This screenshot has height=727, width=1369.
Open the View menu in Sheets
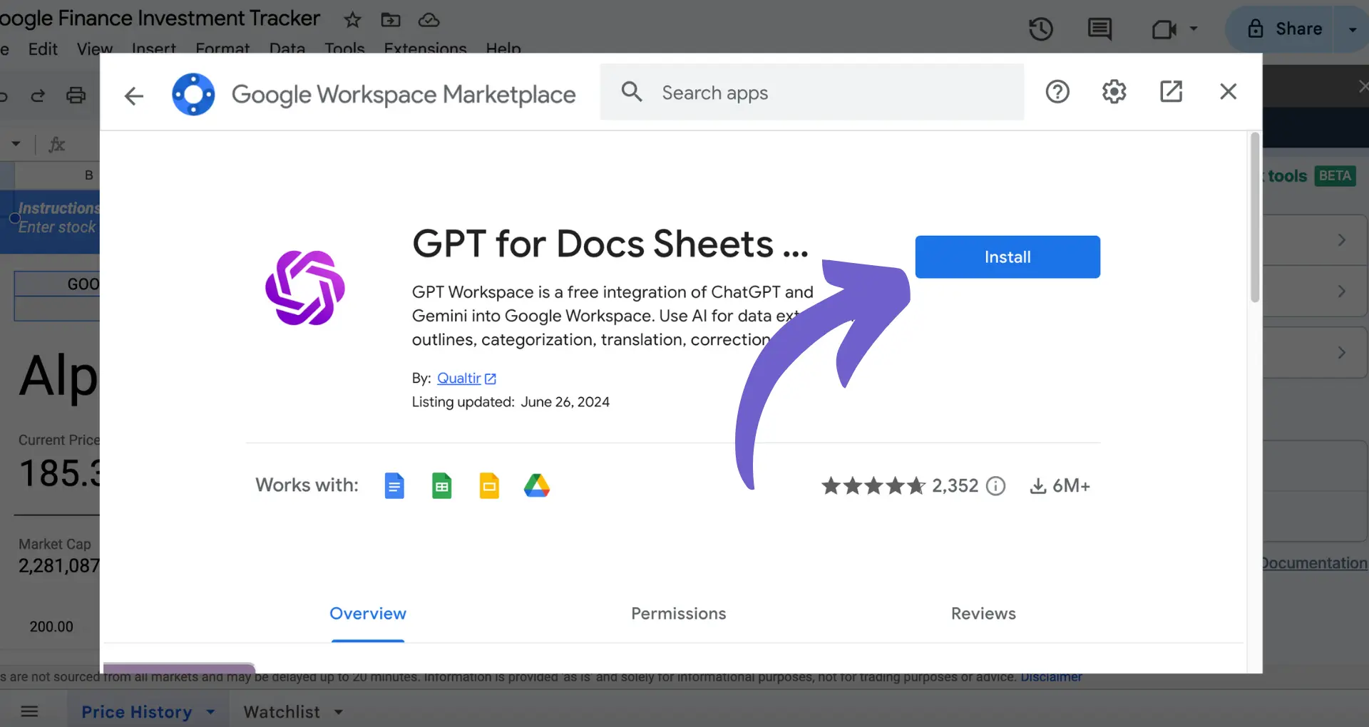pyautogui.click(x=95, y=48)
